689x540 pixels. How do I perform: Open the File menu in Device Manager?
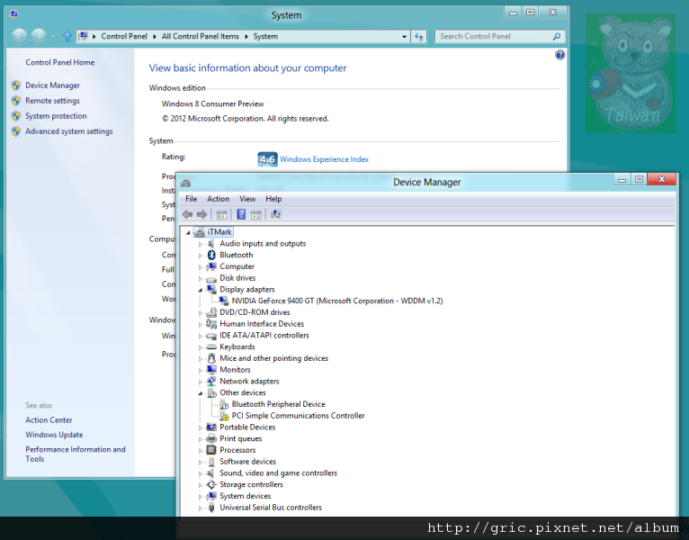pyautogui.click(x=192, y=199)
